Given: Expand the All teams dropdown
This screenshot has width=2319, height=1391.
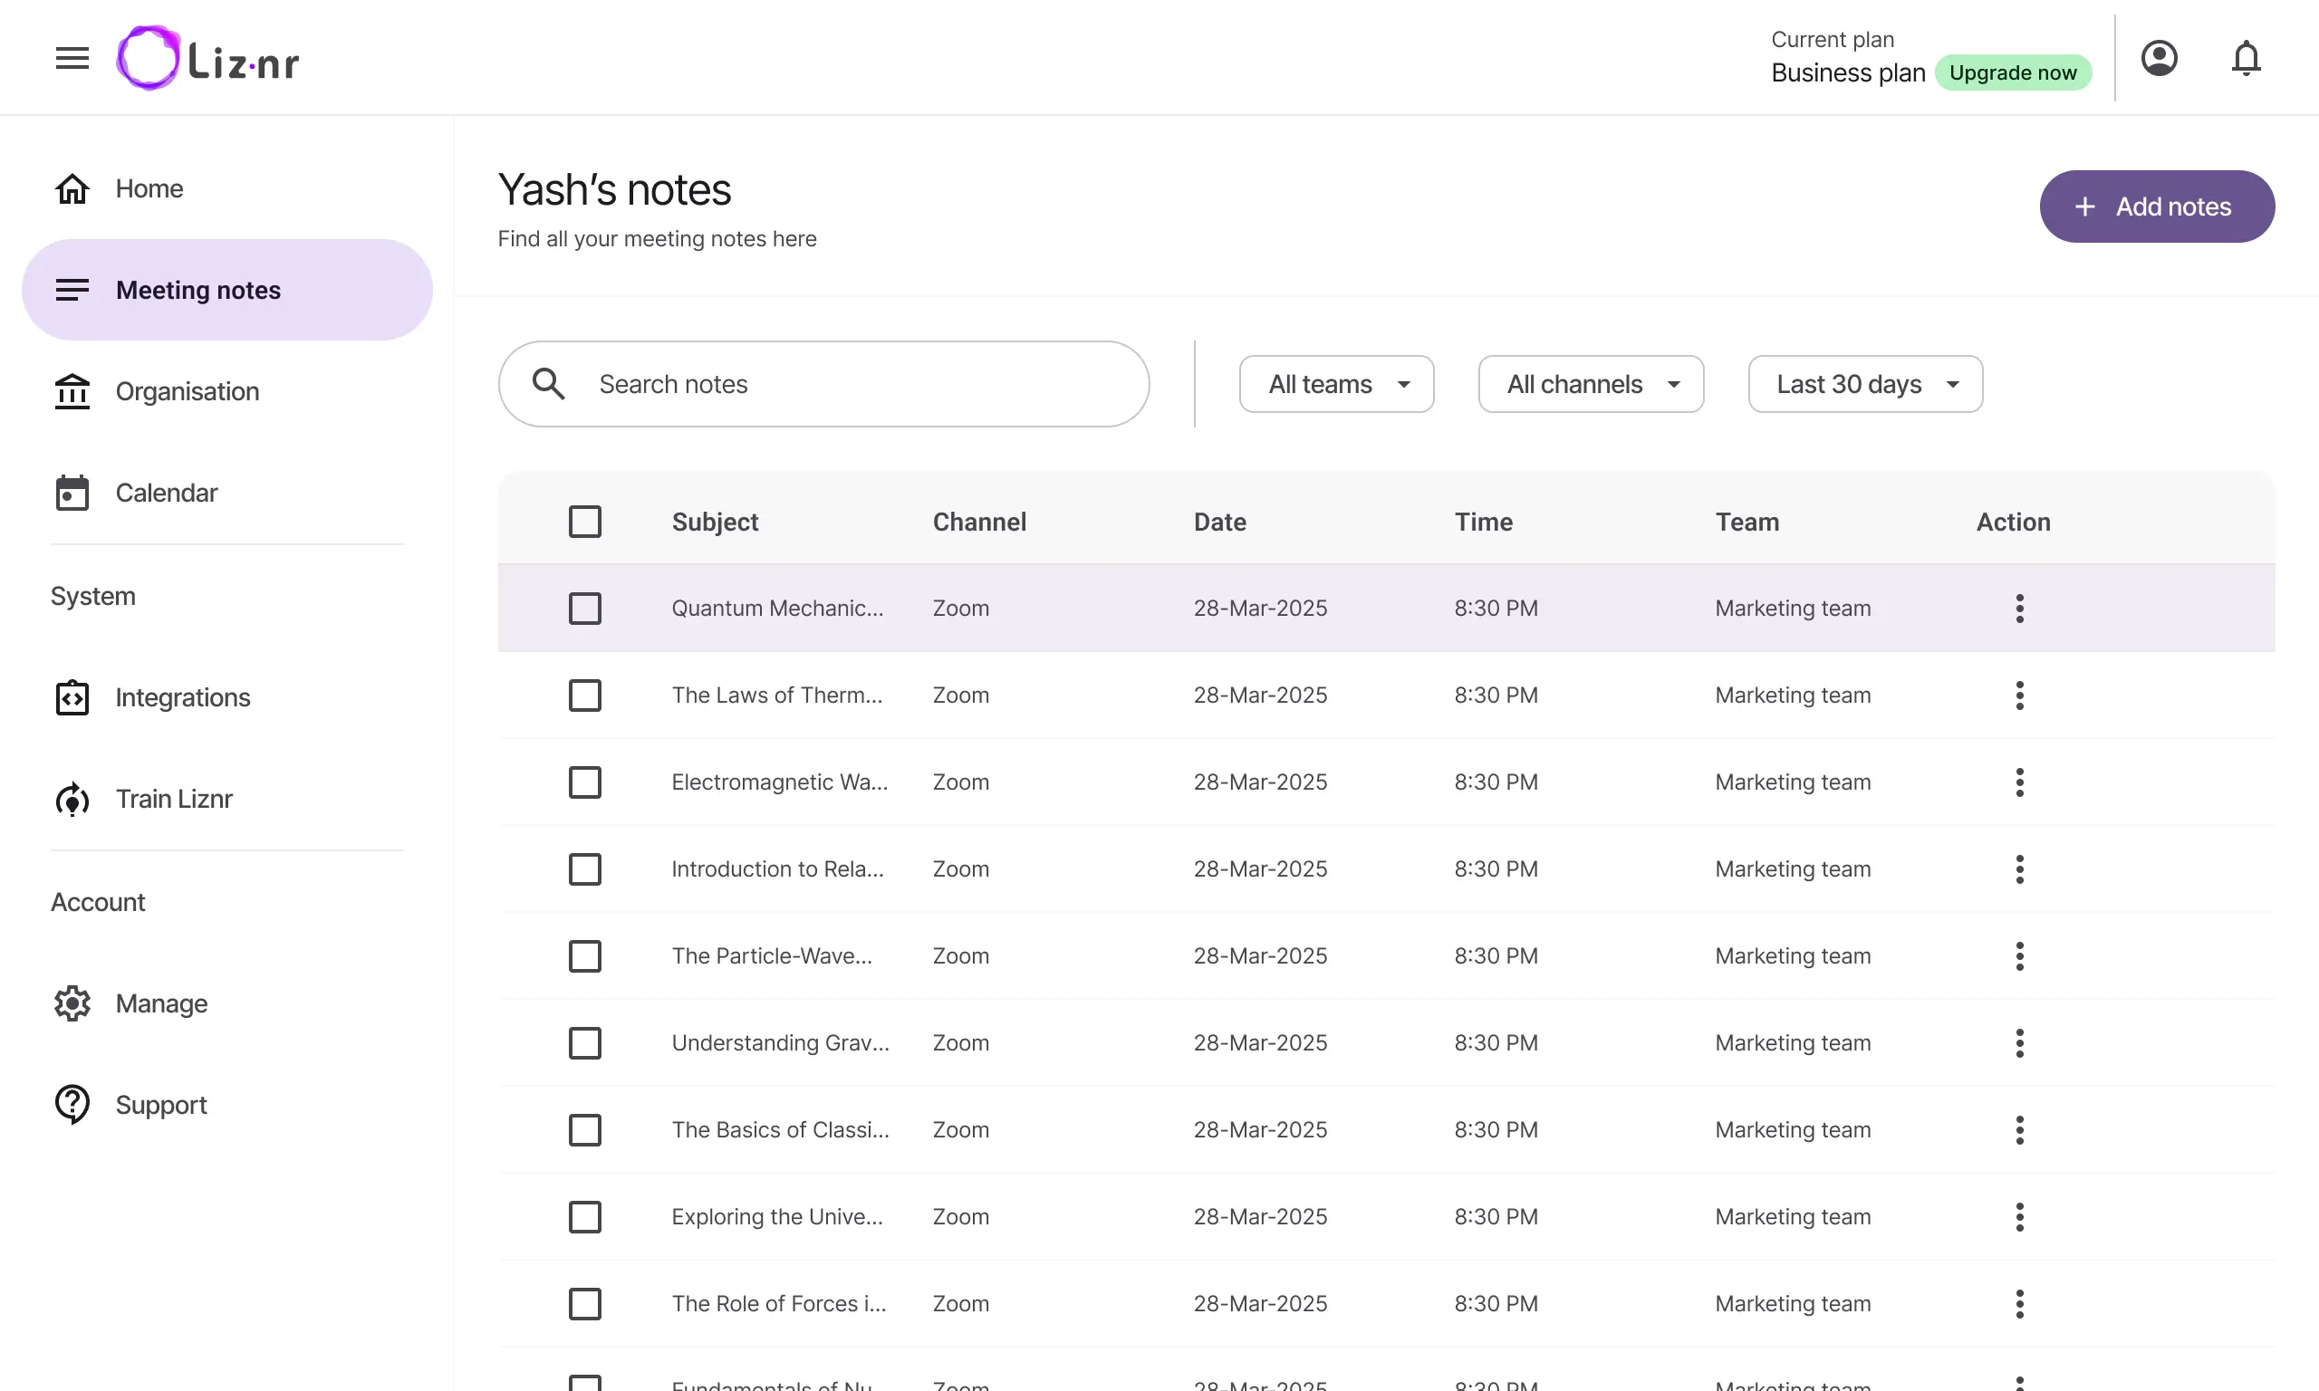Looking at the screenshot, I should pos(1337,383).
